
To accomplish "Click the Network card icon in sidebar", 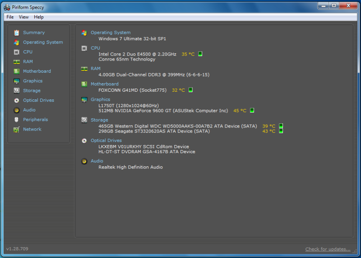I will point(16,130).
